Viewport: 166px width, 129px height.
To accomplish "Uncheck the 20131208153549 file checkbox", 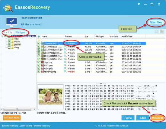I will pos(39,56).
